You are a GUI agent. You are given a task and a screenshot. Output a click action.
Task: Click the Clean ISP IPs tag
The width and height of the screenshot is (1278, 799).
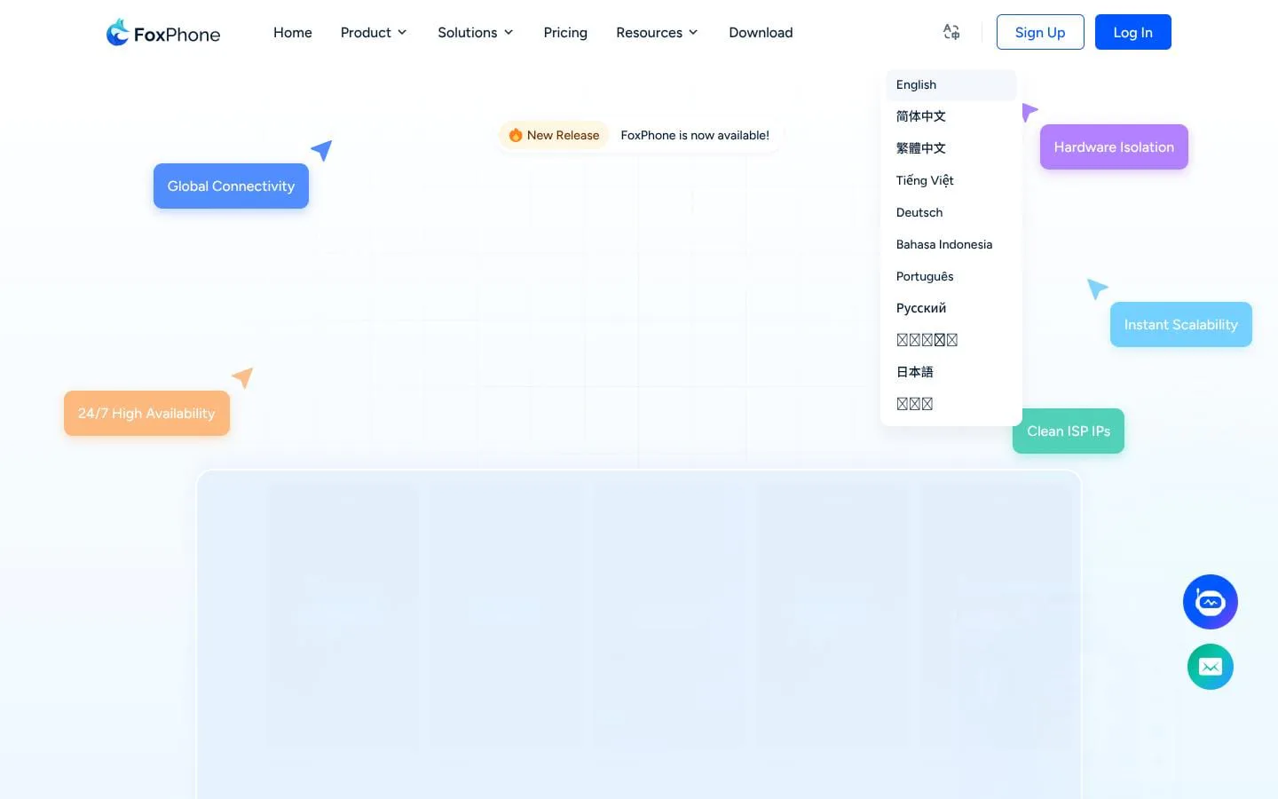[1069, 431]
